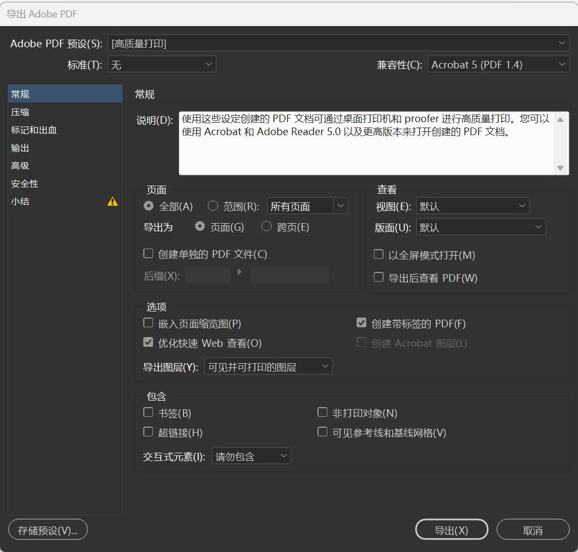Click the scroll-up arrow in description box
This screenshot has height=552, width=578.
click(x=561, y=119)
